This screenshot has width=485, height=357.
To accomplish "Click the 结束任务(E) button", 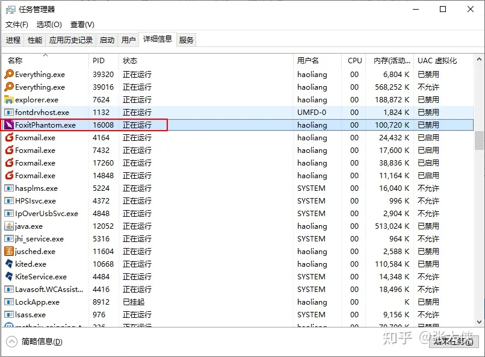I will coord(454,341).
